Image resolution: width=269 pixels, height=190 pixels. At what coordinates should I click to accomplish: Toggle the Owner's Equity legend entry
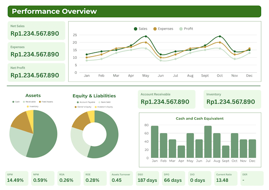click(x=83, y=107)
